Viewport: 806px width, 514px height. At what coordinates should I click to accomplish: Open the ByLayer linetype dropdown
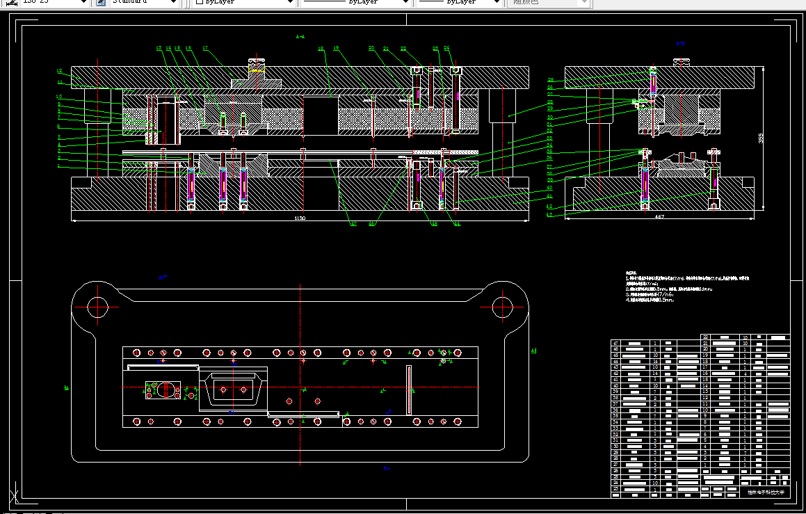(x=405, y=2)
